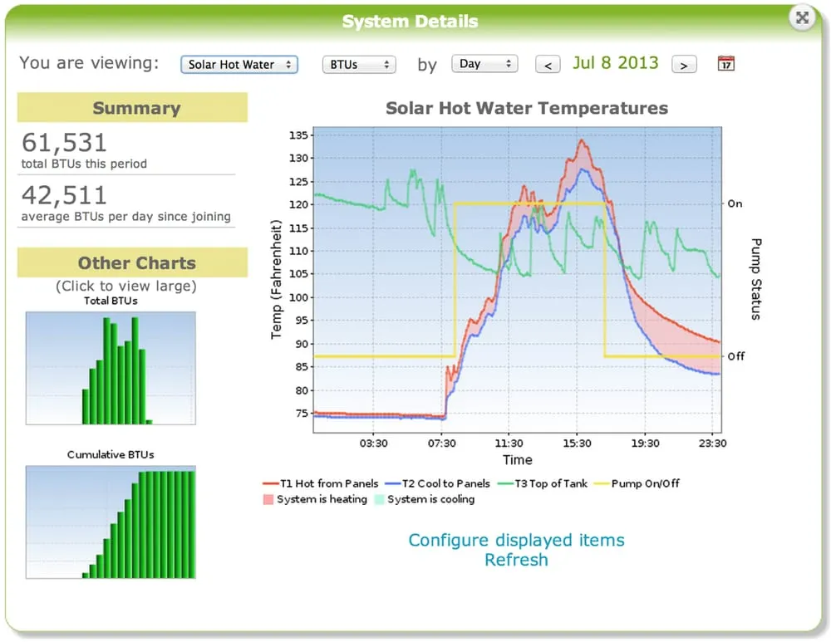Close the System Details dialog
This screenshot has height=642, width=831.
802,17
